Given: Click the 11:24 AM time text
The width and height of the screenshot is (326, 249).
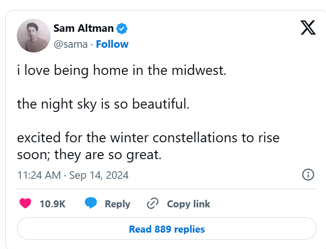Looking at the screenshot, I should click(x=39, y=176).
